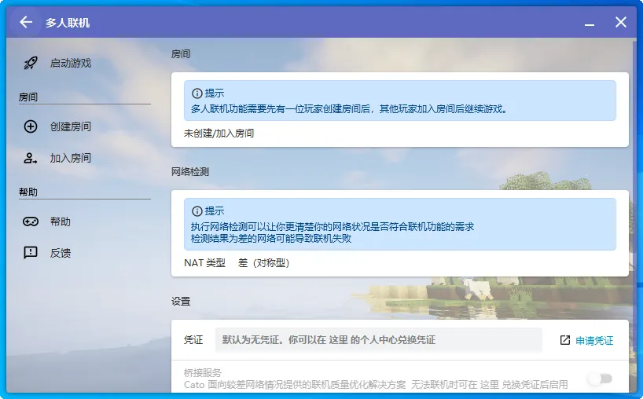Click the gamepad icon beside 帮助

[31, 221]
